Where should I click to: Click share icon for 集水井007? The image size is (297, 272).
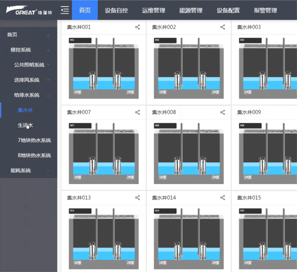[x=137, y=112]
